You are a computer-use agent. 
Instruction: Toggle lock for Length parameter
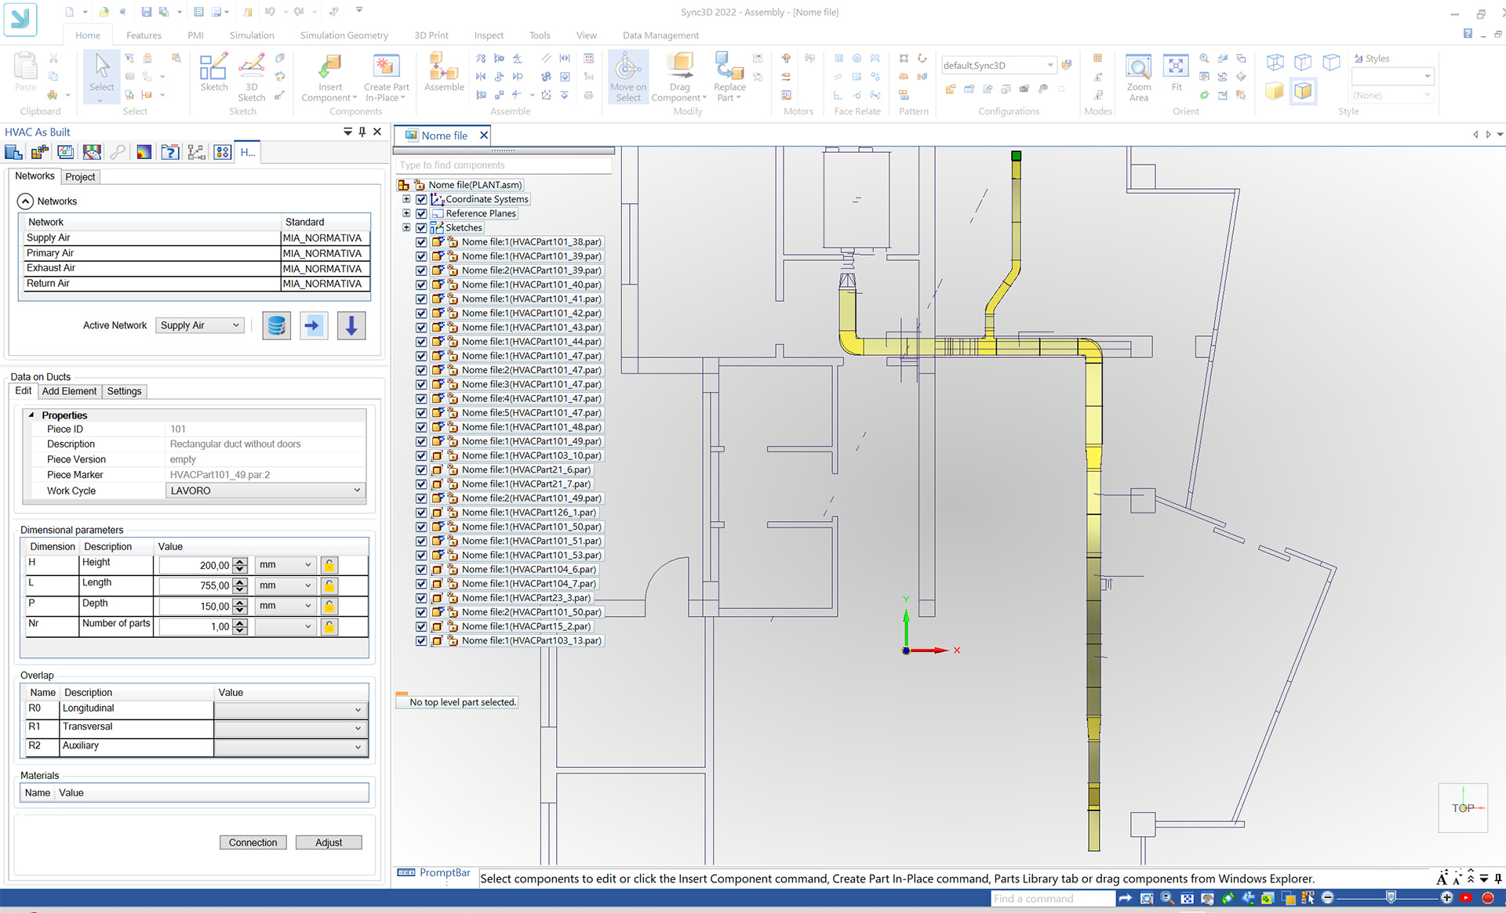click(x=329, y=585)
